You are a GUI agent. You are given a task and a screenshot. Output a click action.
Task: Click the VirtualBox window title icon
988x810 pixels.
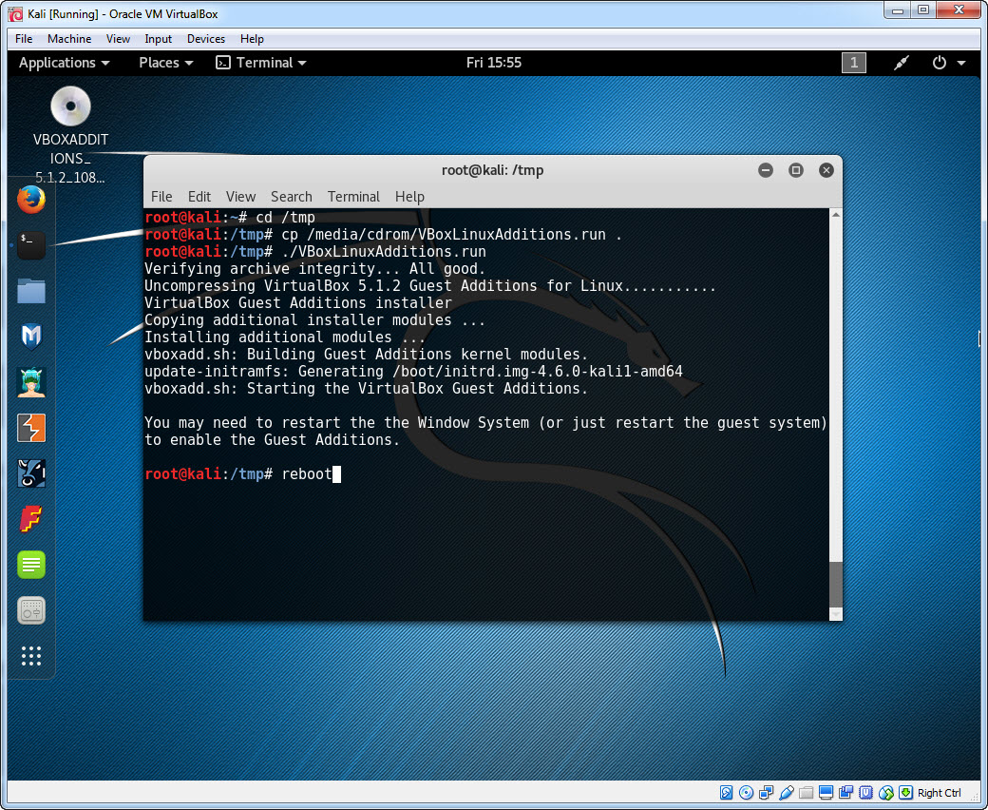click(16, 14)
